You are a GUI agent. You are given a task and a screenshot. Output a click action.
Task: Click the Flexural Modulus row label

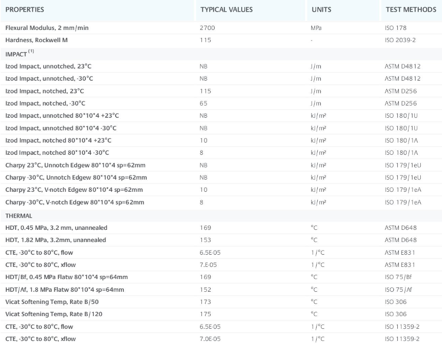[x=47, y=28]
